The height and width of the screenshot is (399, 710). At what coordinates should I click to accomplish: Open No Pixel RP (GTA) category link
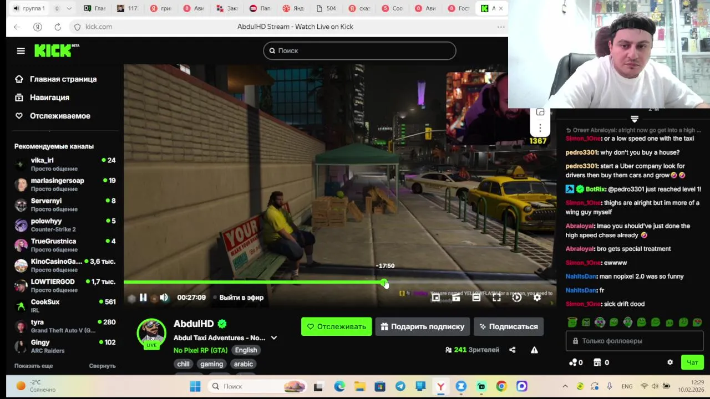point(200,350)
